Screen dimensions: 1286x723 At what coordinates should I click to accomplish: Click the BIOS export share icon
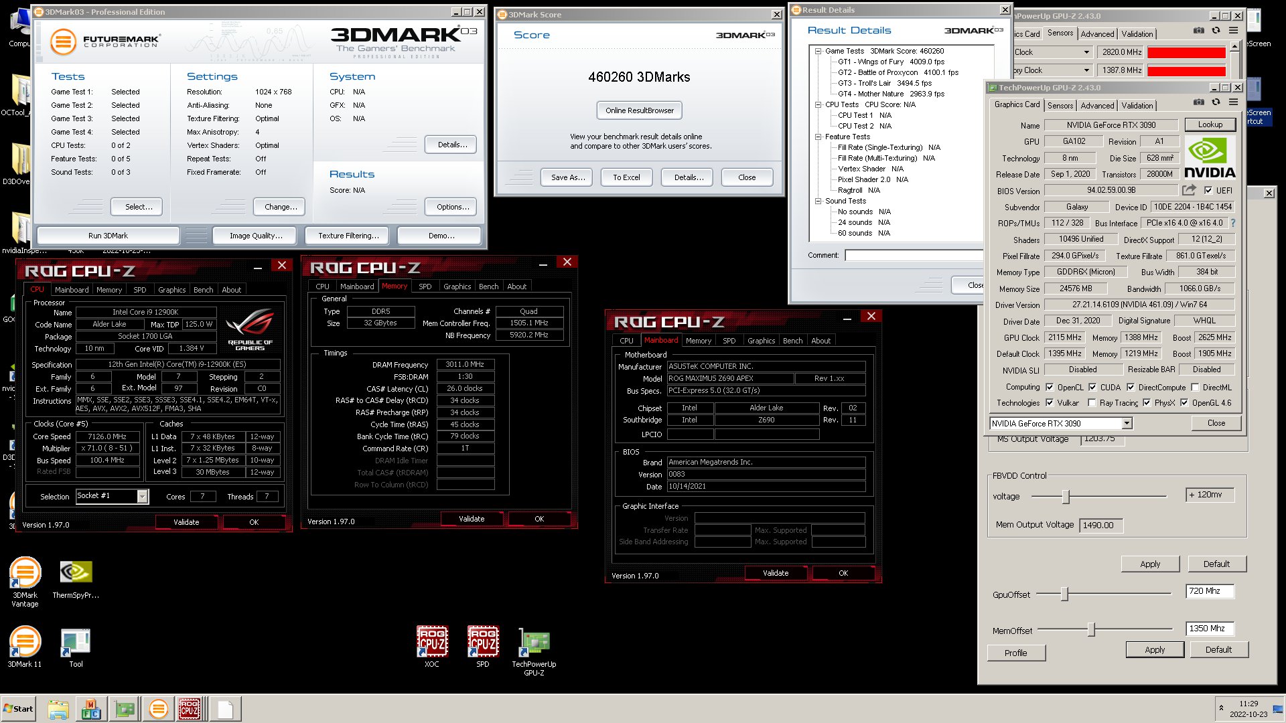[1189, 190]
